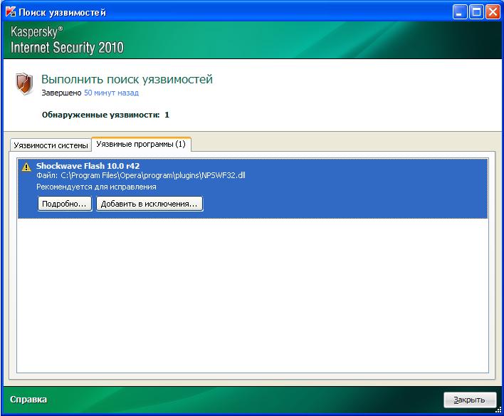This screenshot has height=416, width=504.
Task: Click Kaspersky Internet Security 2010 banner title
Action: [x=67, y=40]
